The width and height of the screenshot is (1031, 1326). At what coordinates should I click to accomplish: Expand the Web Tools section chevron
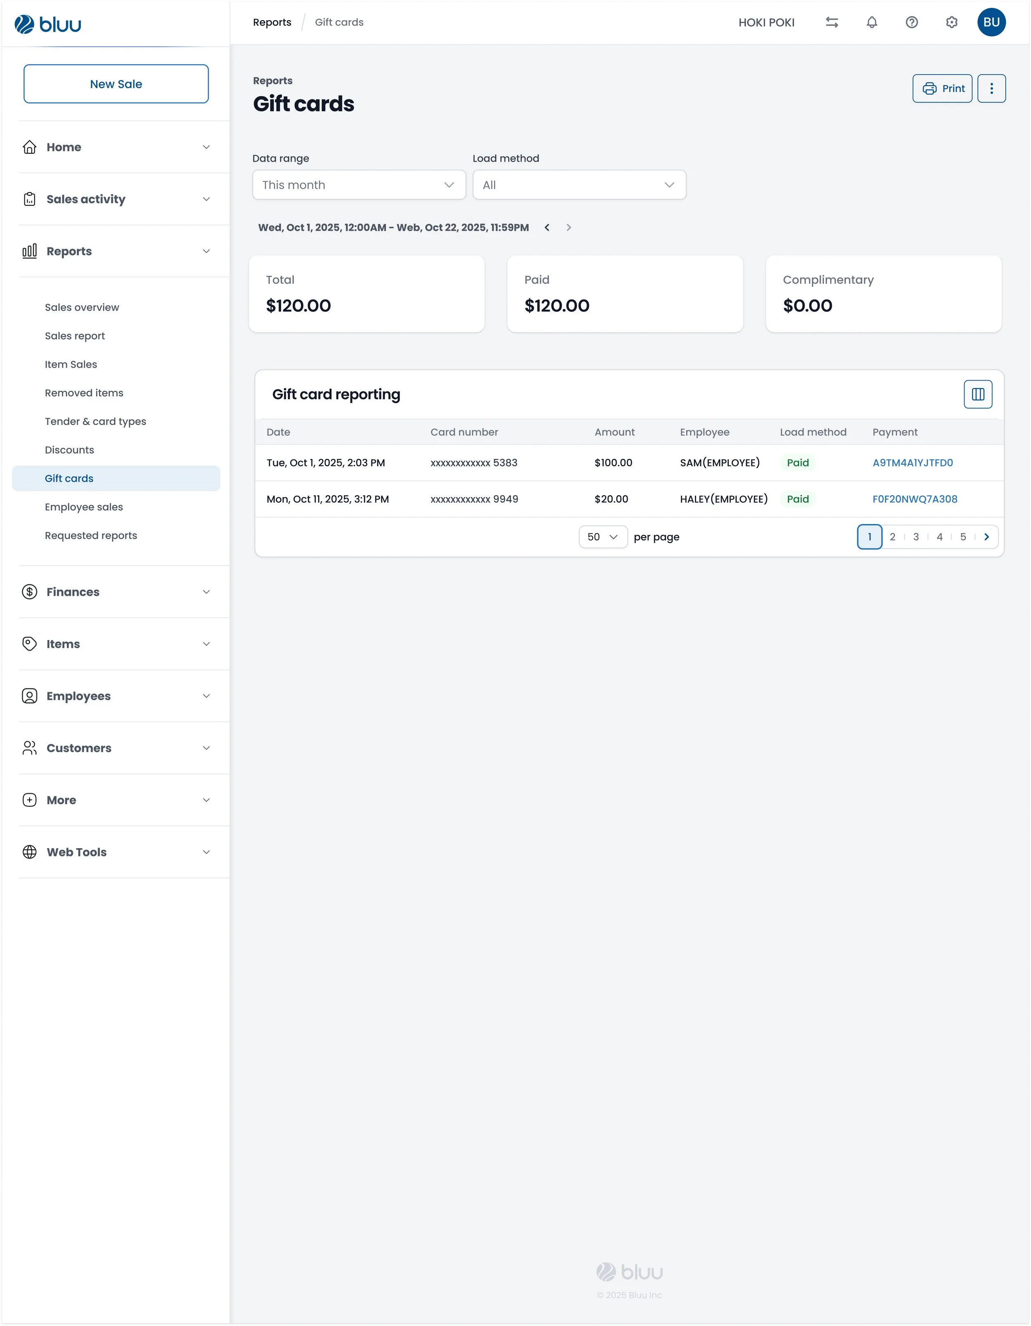207,852
